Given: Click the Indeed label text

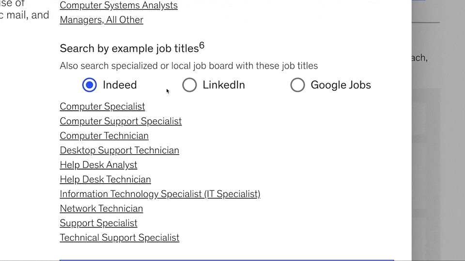Looking at the screenshot, I should (x=120, y=85).
